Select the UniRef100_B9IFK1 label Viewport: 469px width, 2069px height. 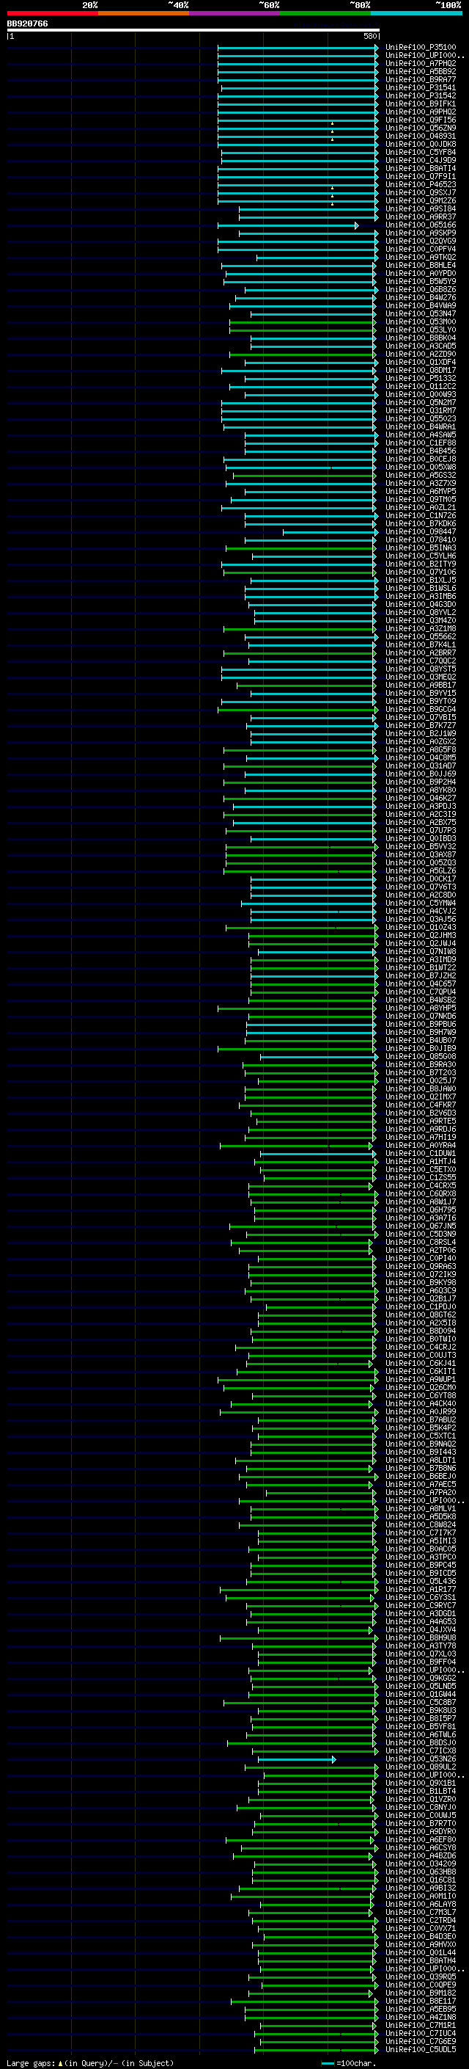point(420,103)
